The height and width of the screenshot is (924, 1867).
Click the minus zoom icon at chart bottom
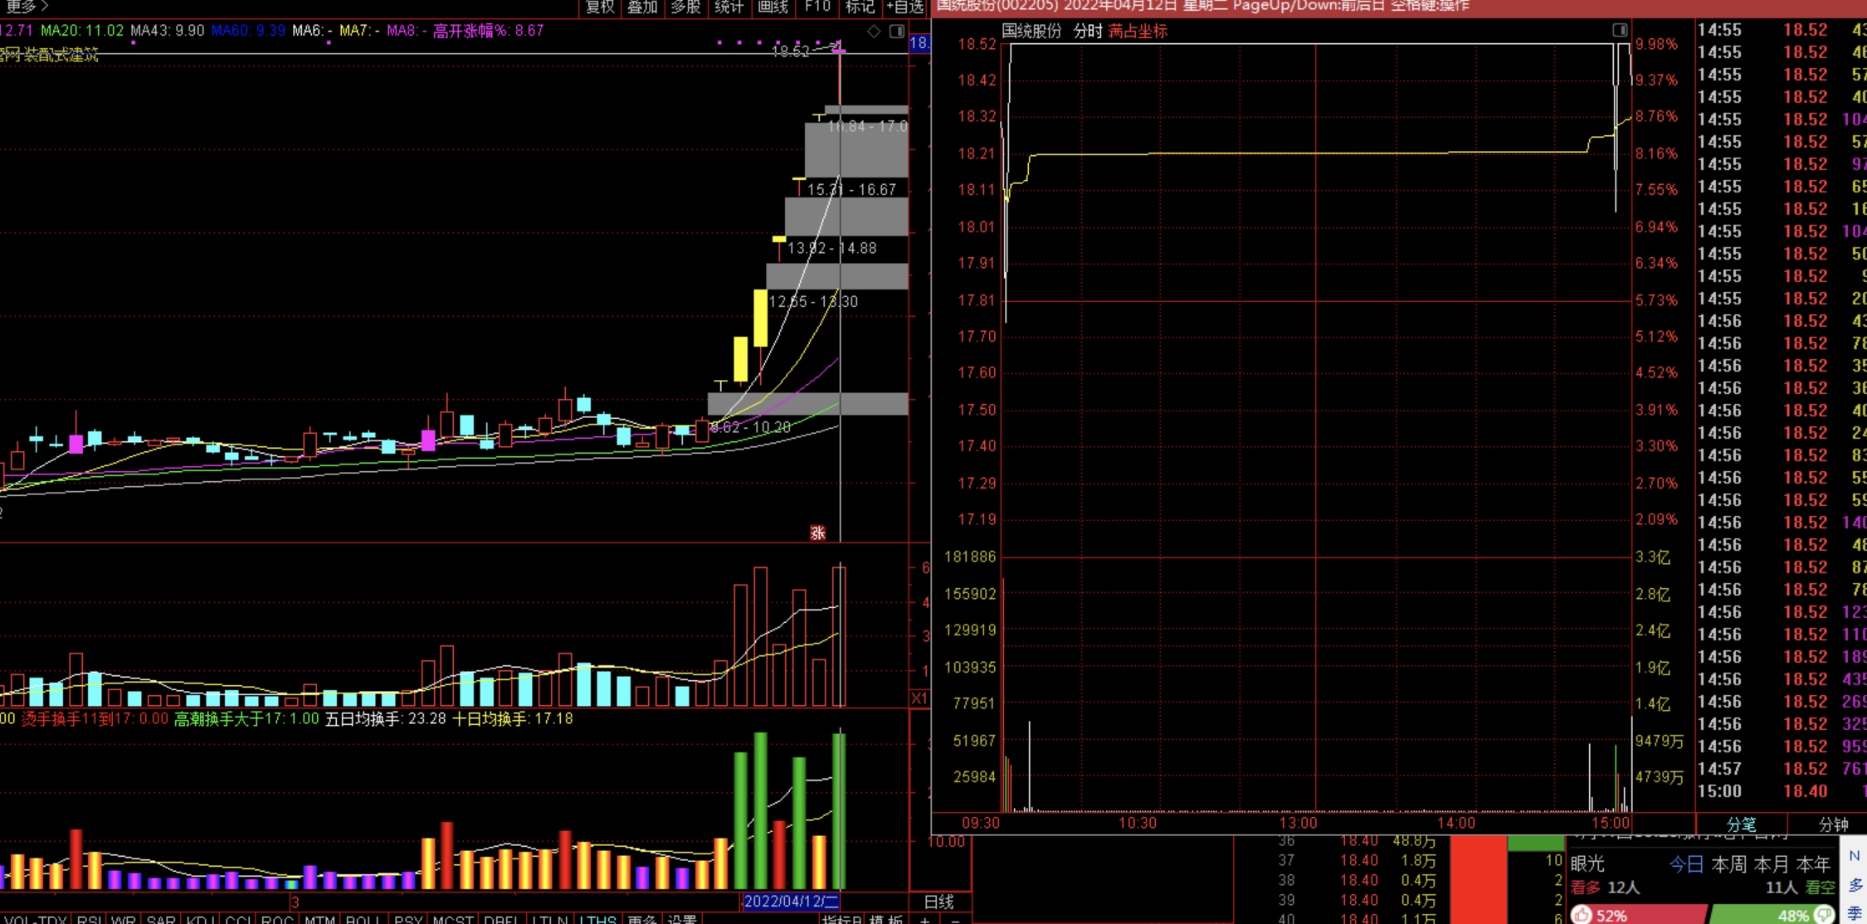[955, 919]
